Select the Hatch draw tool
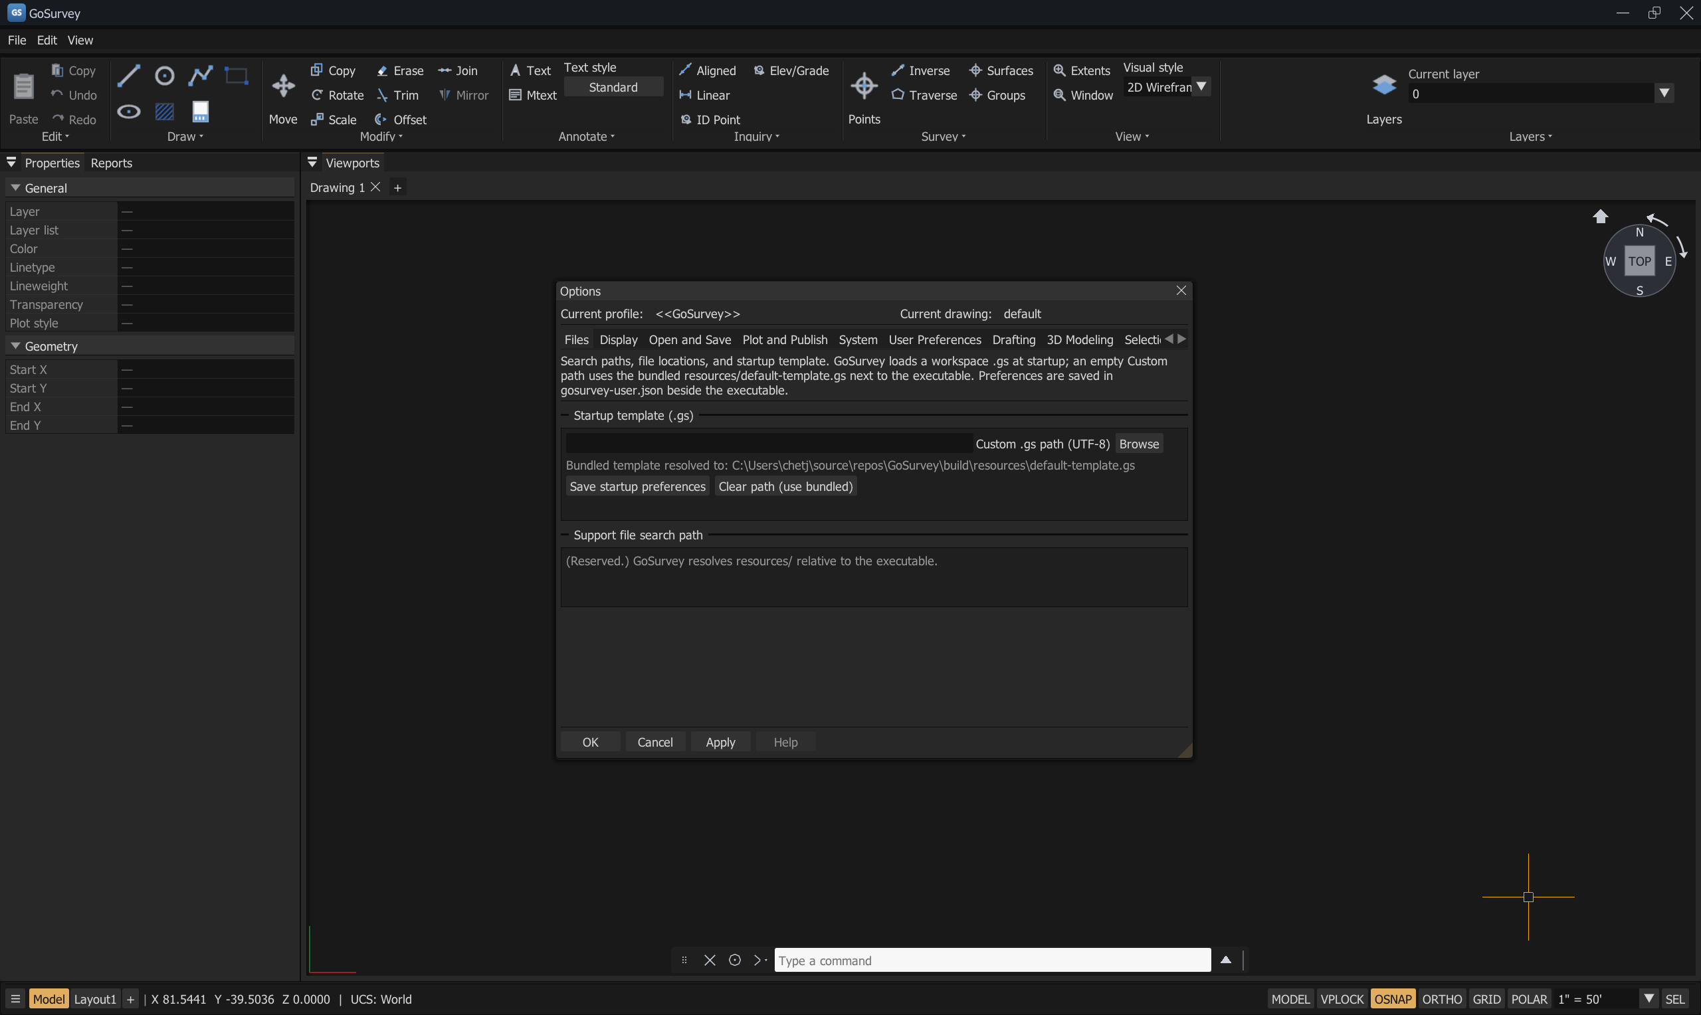The height and width of the screenshot is (1015, 1701). 164,111
